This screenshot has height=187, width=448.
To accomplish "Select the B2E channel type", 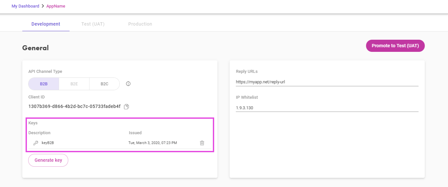I will point(74,84).
